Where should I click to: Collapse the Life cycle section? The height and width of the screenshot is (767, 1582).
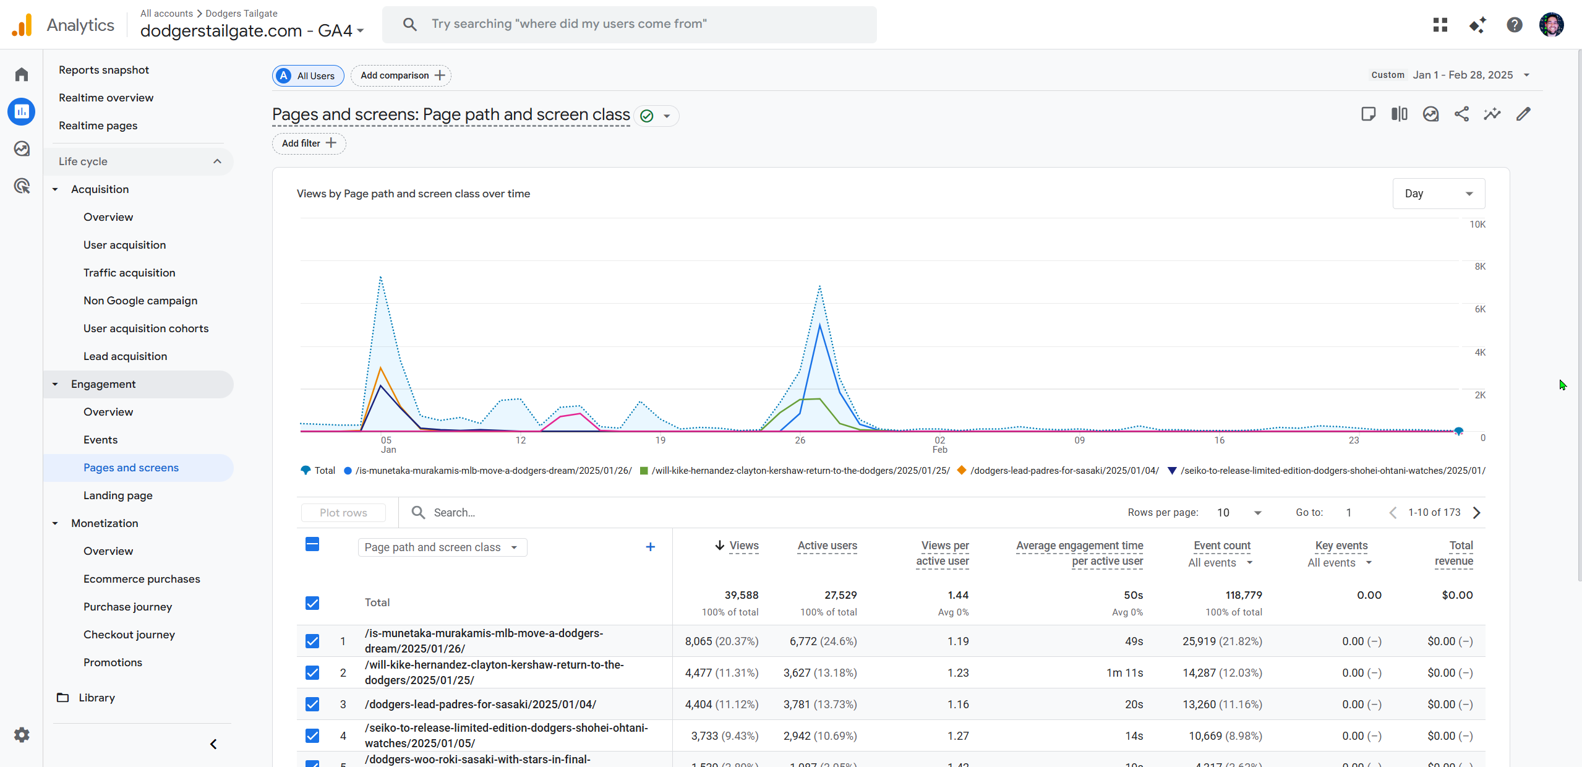217,161
